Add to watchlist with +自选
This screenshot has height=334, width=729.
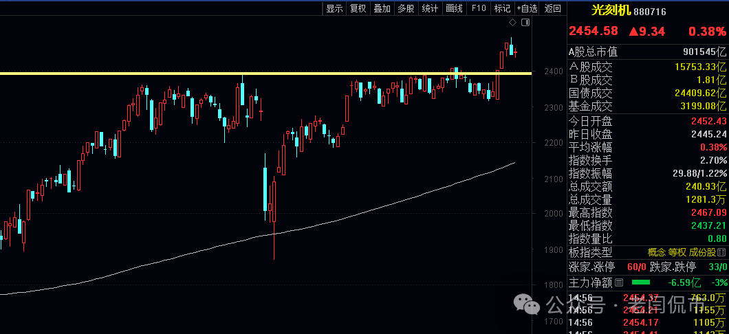527,8
